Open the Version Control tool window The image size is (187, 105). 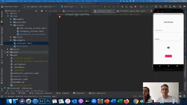coord(41,93)
